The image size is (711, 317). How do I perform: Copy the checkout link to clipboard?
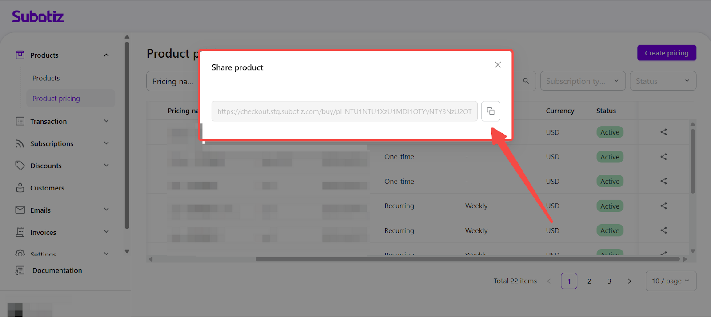[491, 111]
